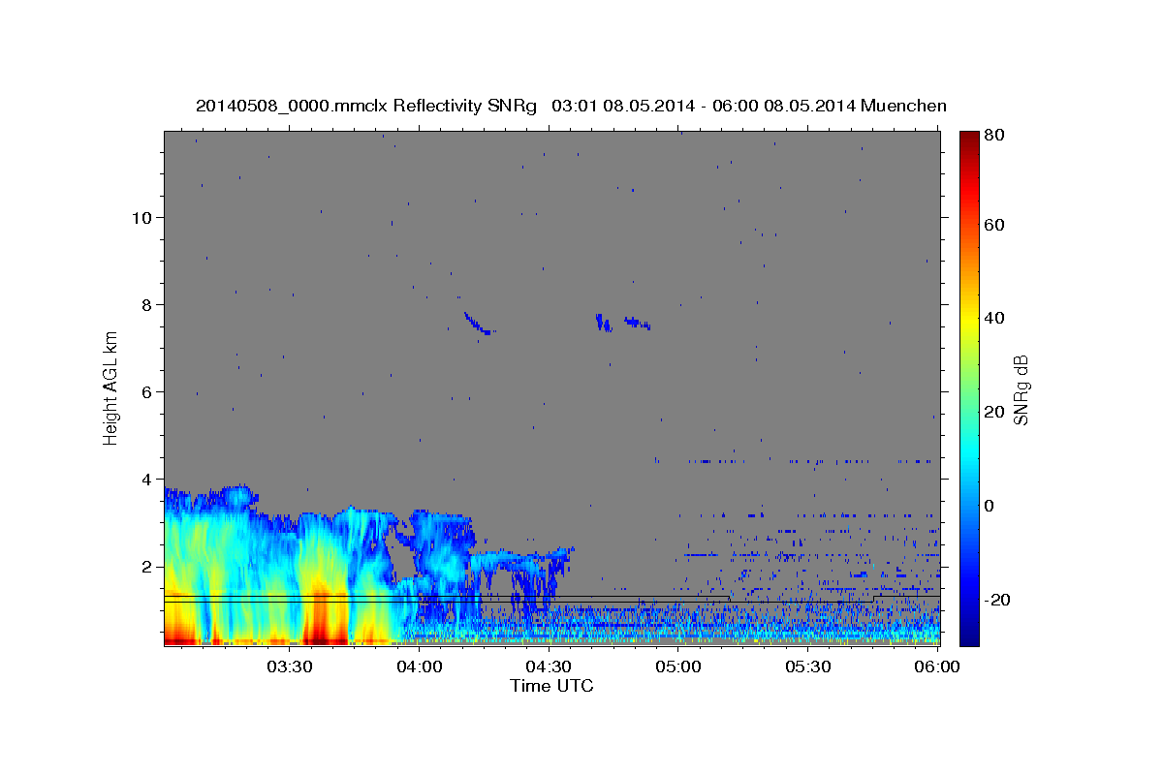Click the '04:00' time tick label
Screen dimensions: 1163x775
pyautogui.click(x=420, y=666)
